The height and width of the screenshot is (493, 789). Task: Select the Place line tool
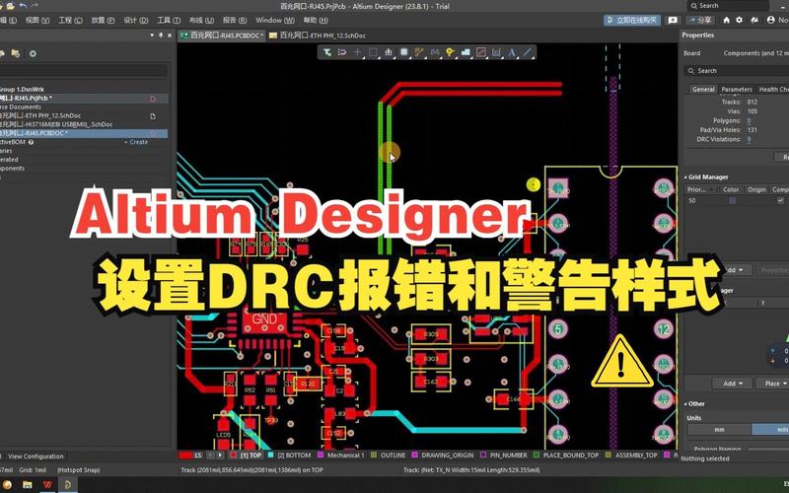click(527, 52)
